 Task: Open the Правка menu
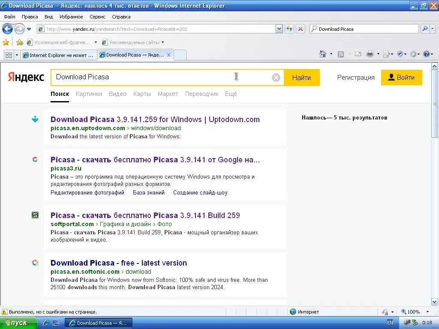click(x=30, y=17)
